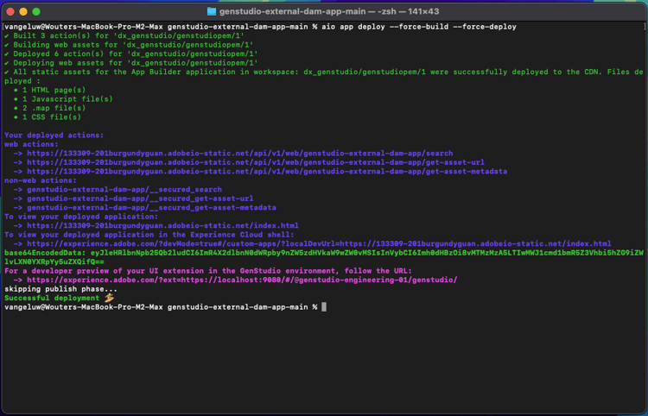Click the '__secured_get-asset-url' action name

pyautogui.click(x=140, y=199)
